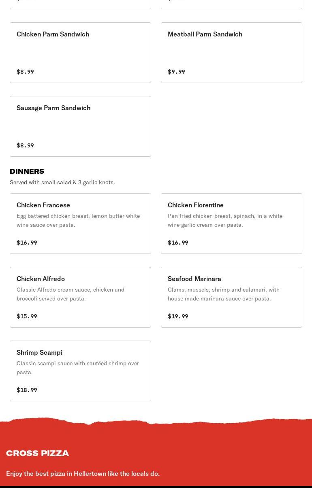This screenshot has width=312, height=488.
Task: Click the $19.99 Seafood Marinara price
Action: (x=178, y=316)
